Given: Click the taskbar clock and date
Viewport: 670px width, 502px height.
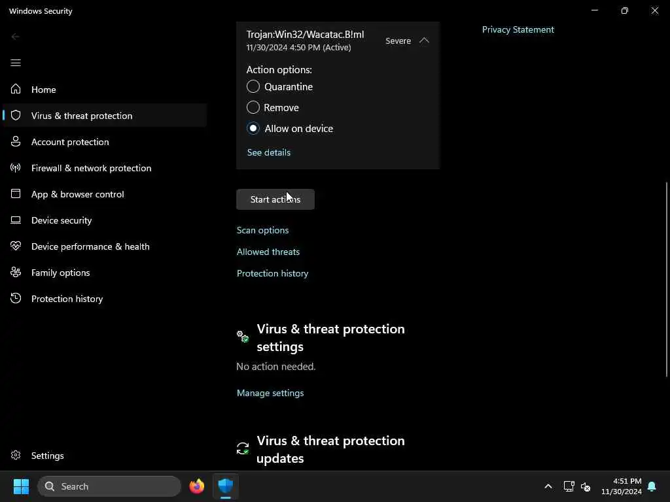Looking at the screenshot, I should pyautogui.click(x=622, y=486).
